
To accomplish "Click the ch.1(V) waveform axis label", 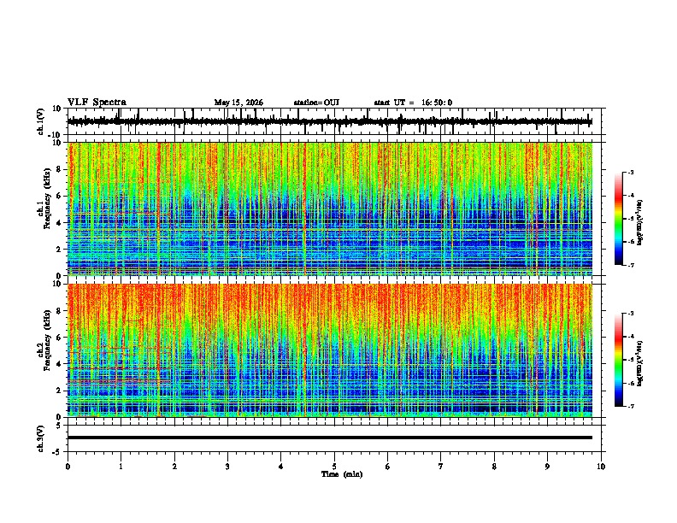I will pos(41,121).
